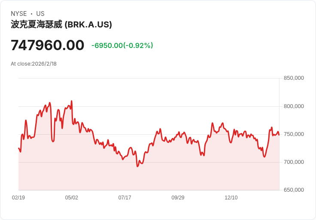Open the BRK.A.US stock title
Screen dimensions: 316x220
[x=61, y=24]
